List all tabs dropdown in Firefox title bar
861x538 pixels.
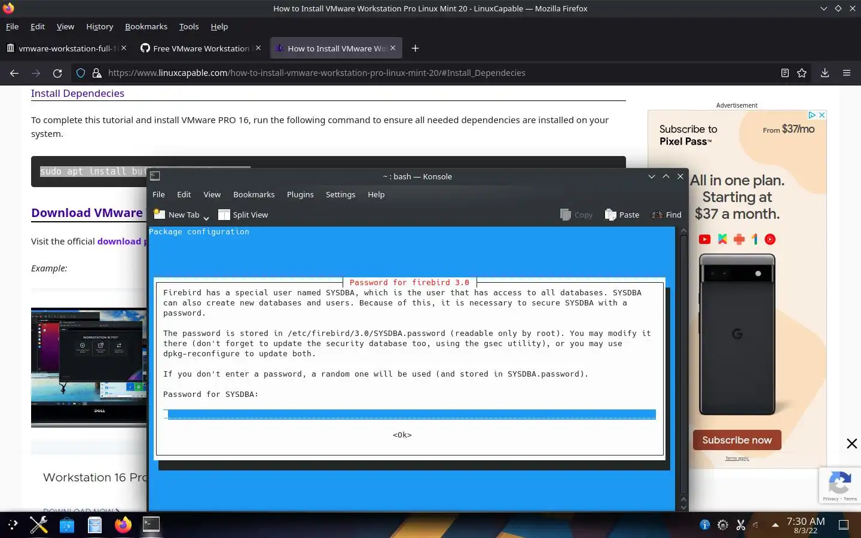[x=824, y=8]
